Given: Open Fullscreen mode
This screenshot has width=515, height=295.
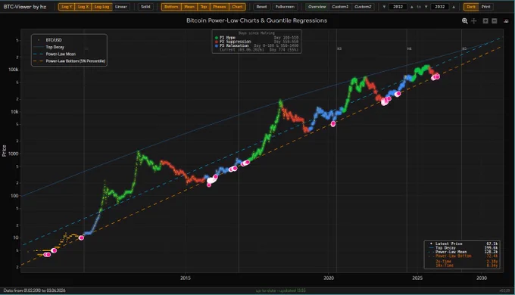Looking at the screenshot, I should tap(285, 7).
